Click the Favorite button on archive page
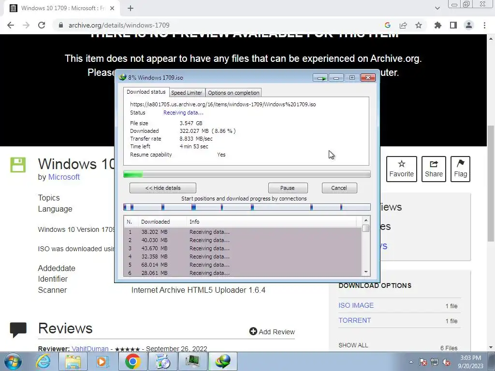The image size is (495, 371). pos(402,169)
